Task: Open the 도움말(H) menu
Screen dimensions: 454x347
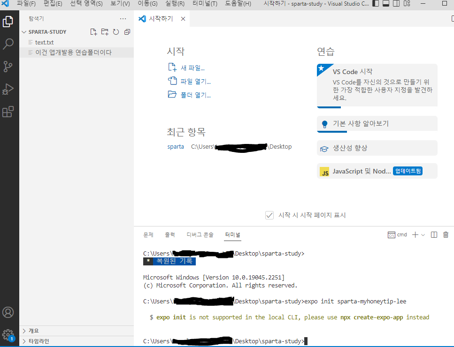Action: pyautogui.click(x=238, y=3)
